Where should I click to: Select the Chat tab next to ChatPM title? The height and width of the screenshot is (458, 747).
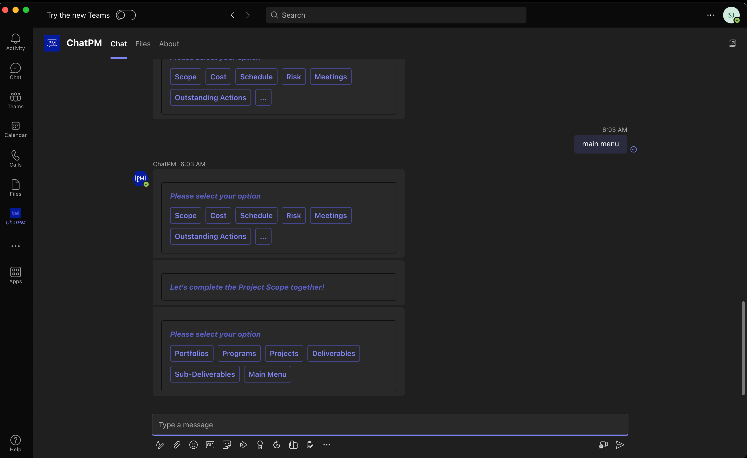point(119,44)
